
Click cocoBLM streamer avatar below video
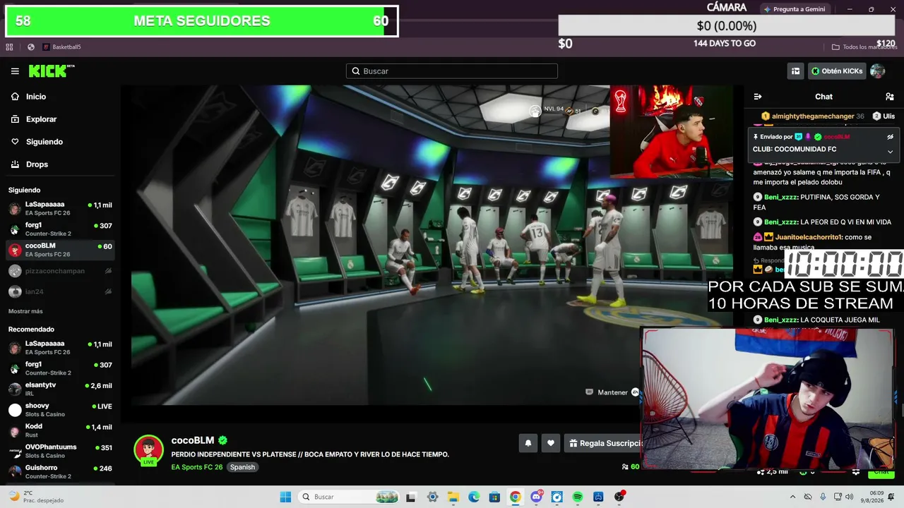point(148,449)
